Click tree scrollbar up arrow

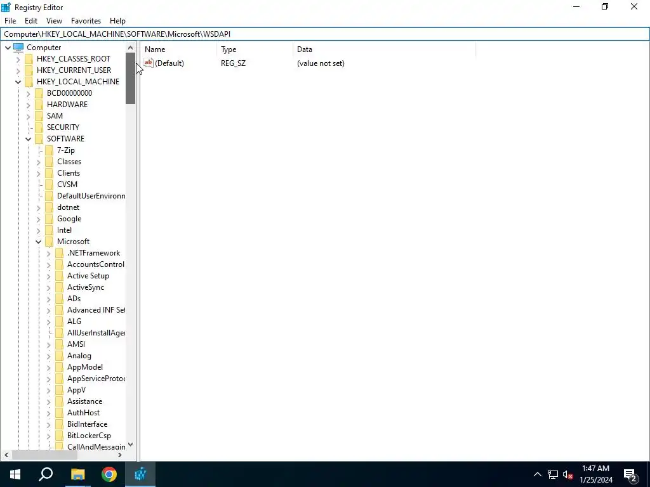(x=131, y=48)
